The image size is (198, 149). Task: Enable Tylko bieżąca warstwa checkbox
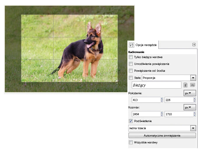pyautogui.click(x=131, y=57)
